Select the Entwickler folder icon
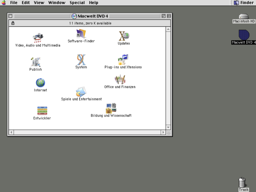The width and height of the screenshot is (256, 192). tap(42, 111)
